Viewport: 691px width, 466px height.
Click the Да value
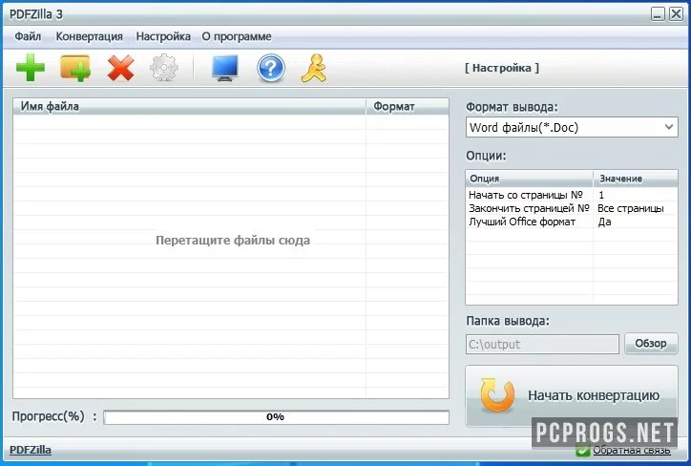tap(605, 222)
